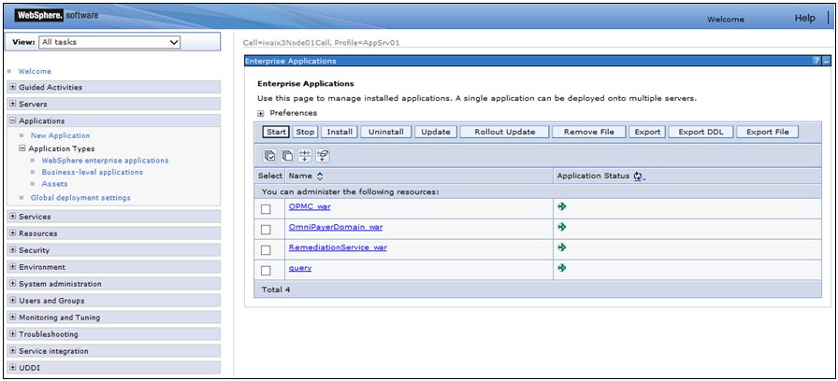Expand System administration group
Image resolution: width=838 pixels, height=381 pixels.
[x=12, y=284]
